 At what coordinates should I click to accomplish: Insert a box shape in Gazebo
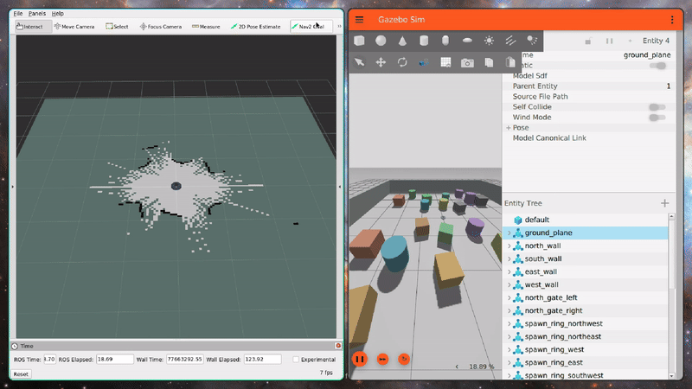pos(359,41)
